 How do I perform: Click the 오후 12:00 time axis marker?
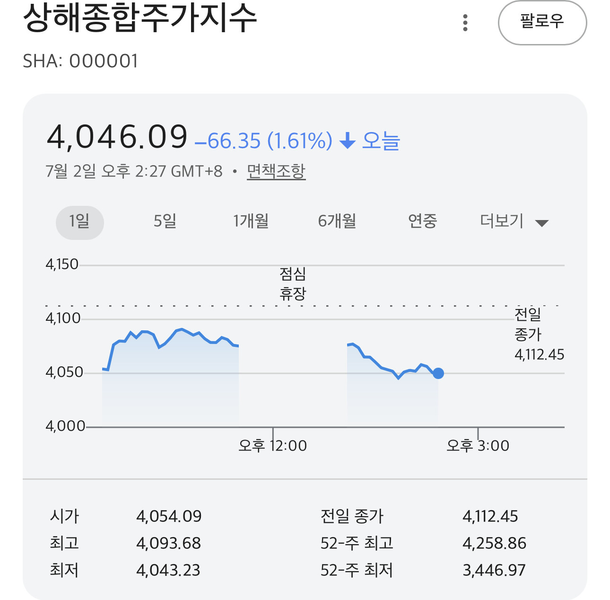273,445
